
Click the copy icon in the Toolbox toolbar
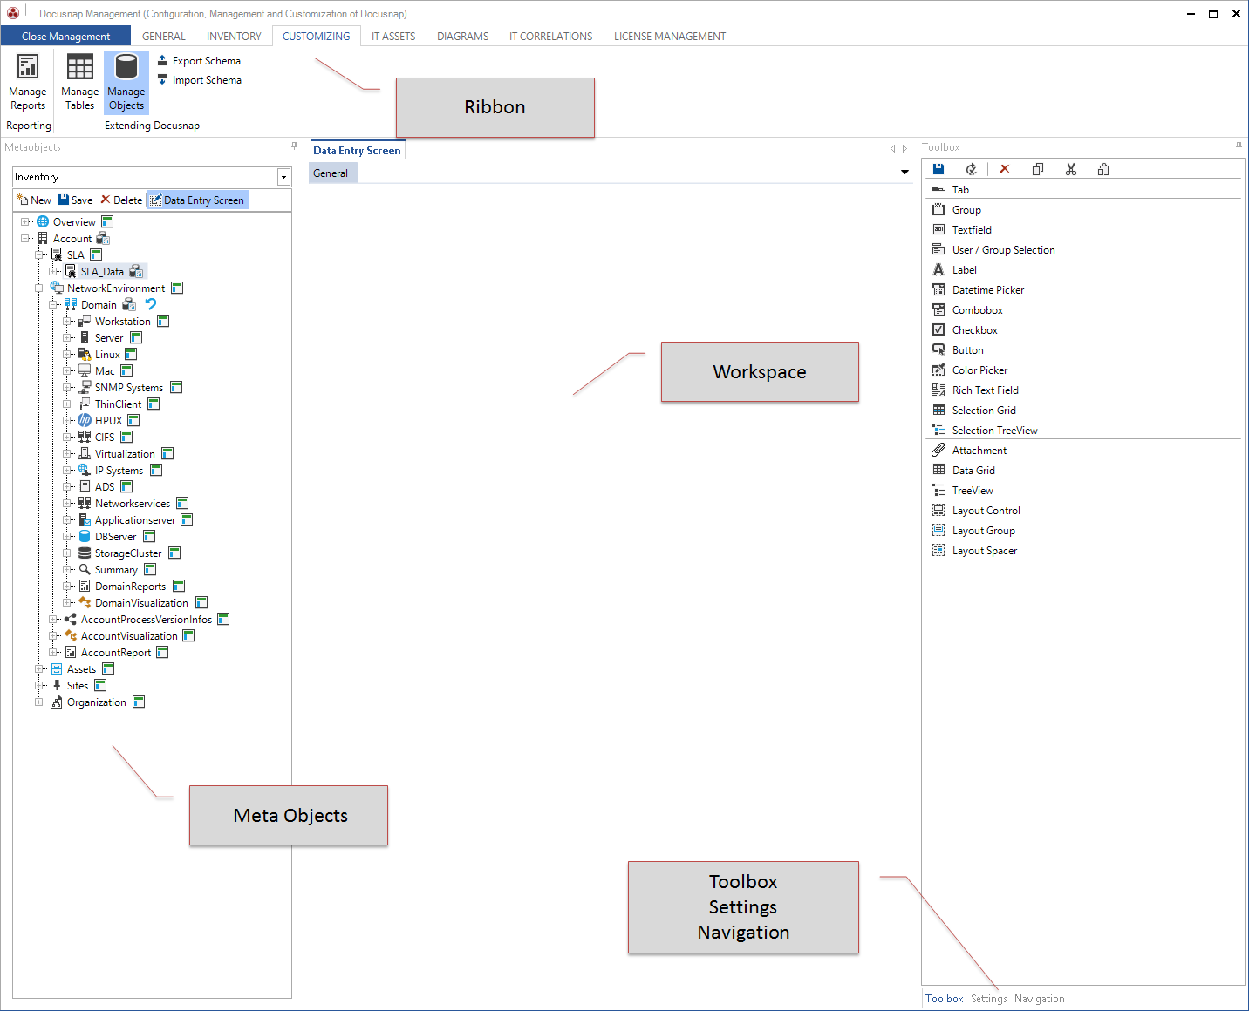click(x=1038, y=169)
